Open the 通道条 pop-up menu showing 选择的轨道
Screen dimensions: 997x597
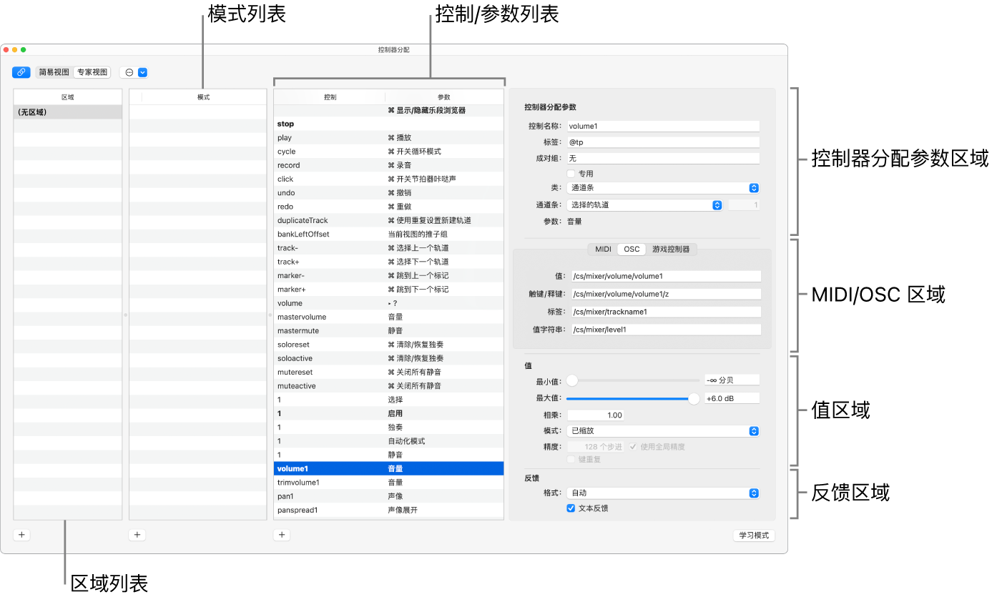point(645,205)
